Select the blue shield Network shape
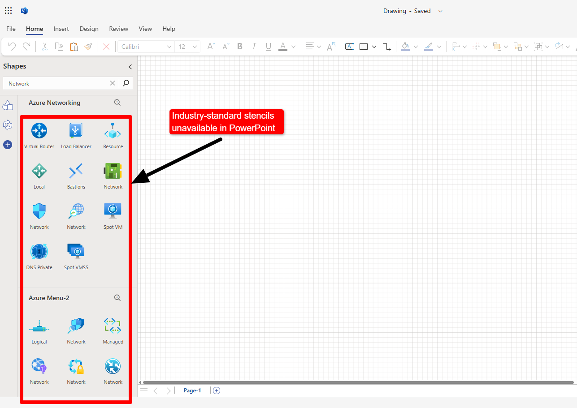This screenshot has width=577, height=408. pyautogui.click(x=39, y=217)
